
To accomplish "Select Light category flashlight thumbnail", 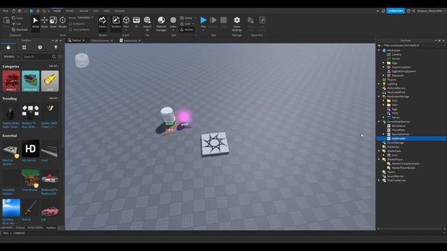I will (x=50, y=81).
